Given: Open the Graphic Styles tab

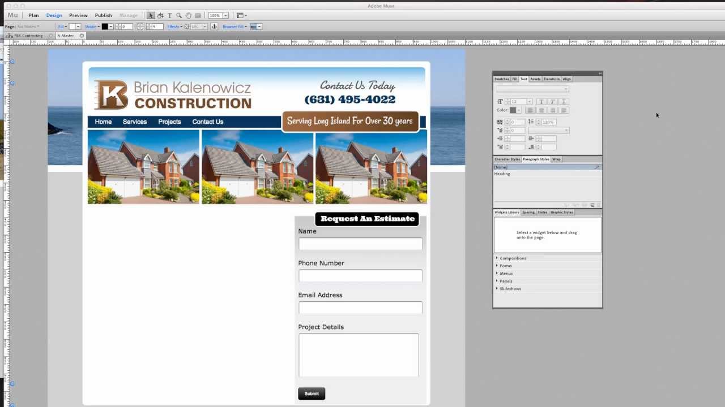Looking at the screenshot, I should [562, 213].
